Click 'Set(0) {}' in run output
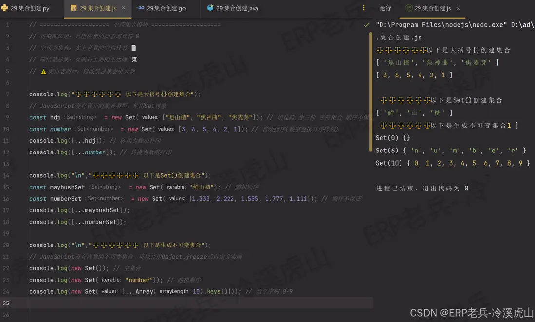 pos(393,138)
